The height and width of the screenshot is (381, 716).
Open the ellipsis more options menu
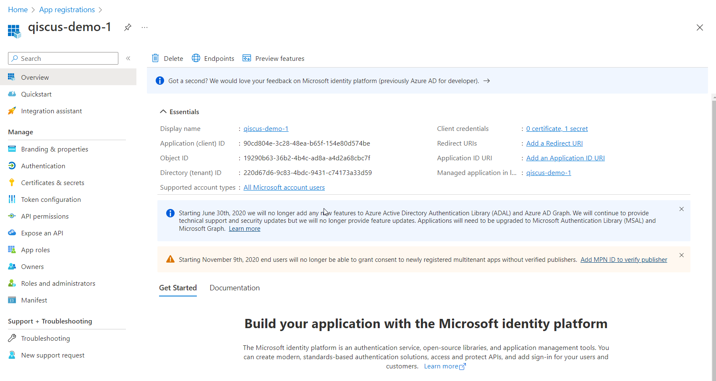click(145, 27)
